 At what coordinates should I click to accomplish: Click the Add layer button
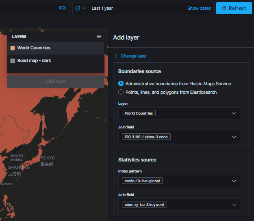pyautogui.click(x=56, y=82)
